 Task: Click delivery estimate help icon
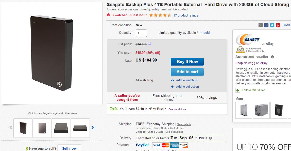point(210,138)
